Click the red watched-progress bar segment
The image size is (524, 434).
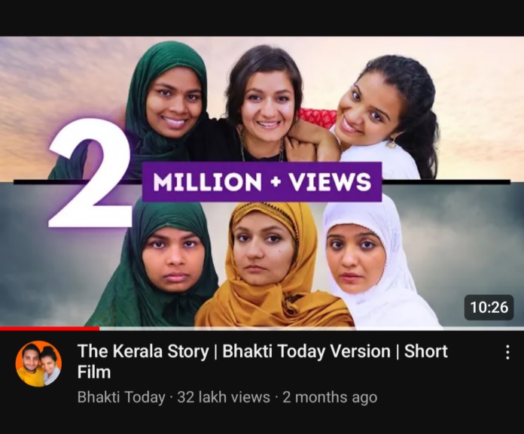[50, 329]
